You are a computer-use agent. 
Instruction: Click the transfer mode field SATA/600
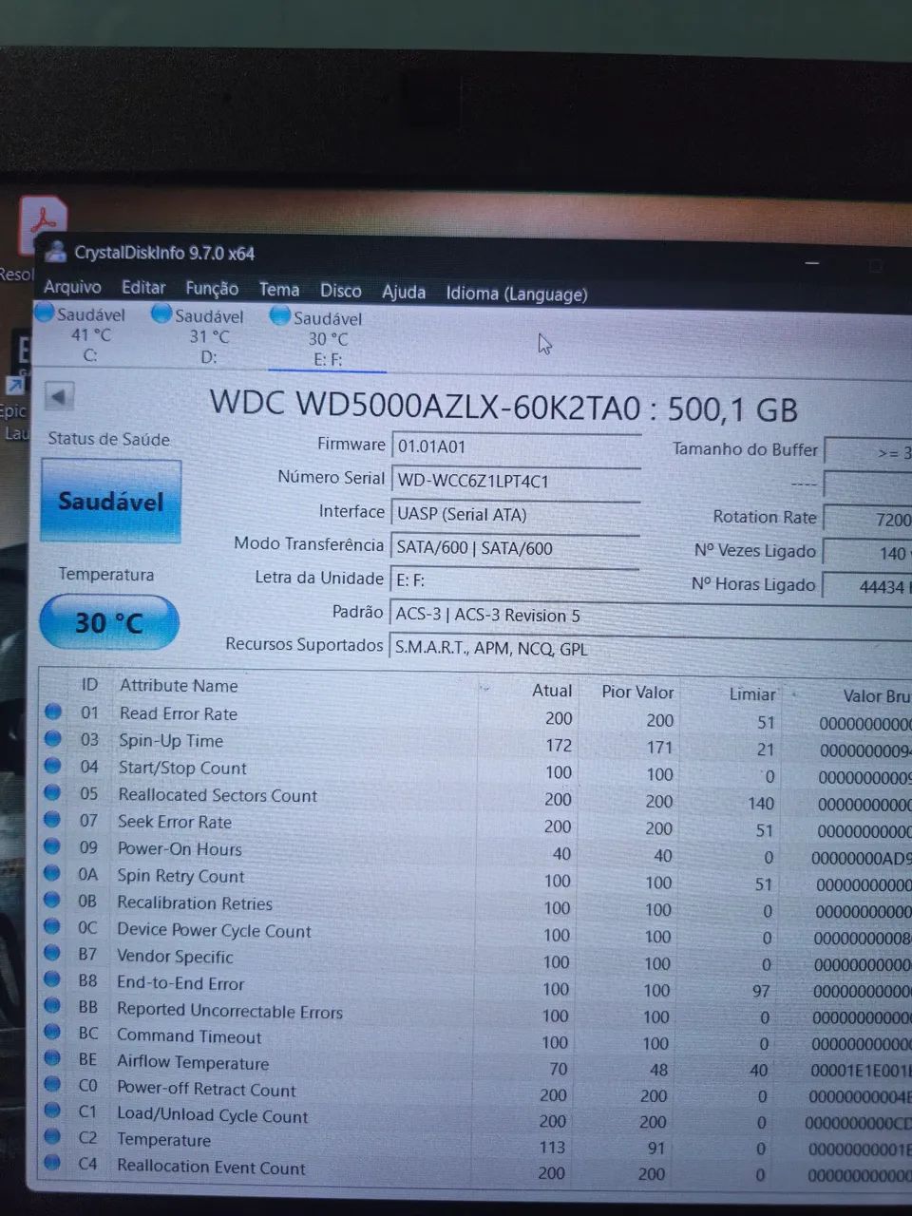(516, 548)
